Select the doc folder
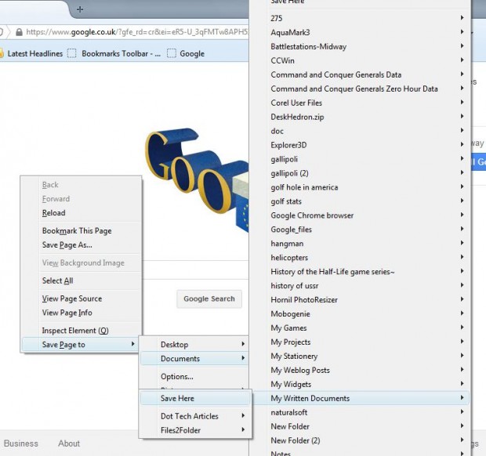 pos(360,131)
